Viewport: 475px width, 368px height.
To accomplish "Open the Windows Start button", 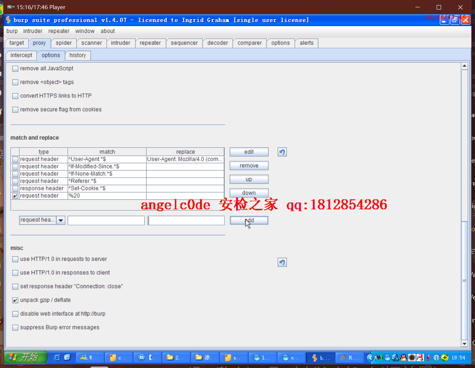I will [x=26, y=357].
